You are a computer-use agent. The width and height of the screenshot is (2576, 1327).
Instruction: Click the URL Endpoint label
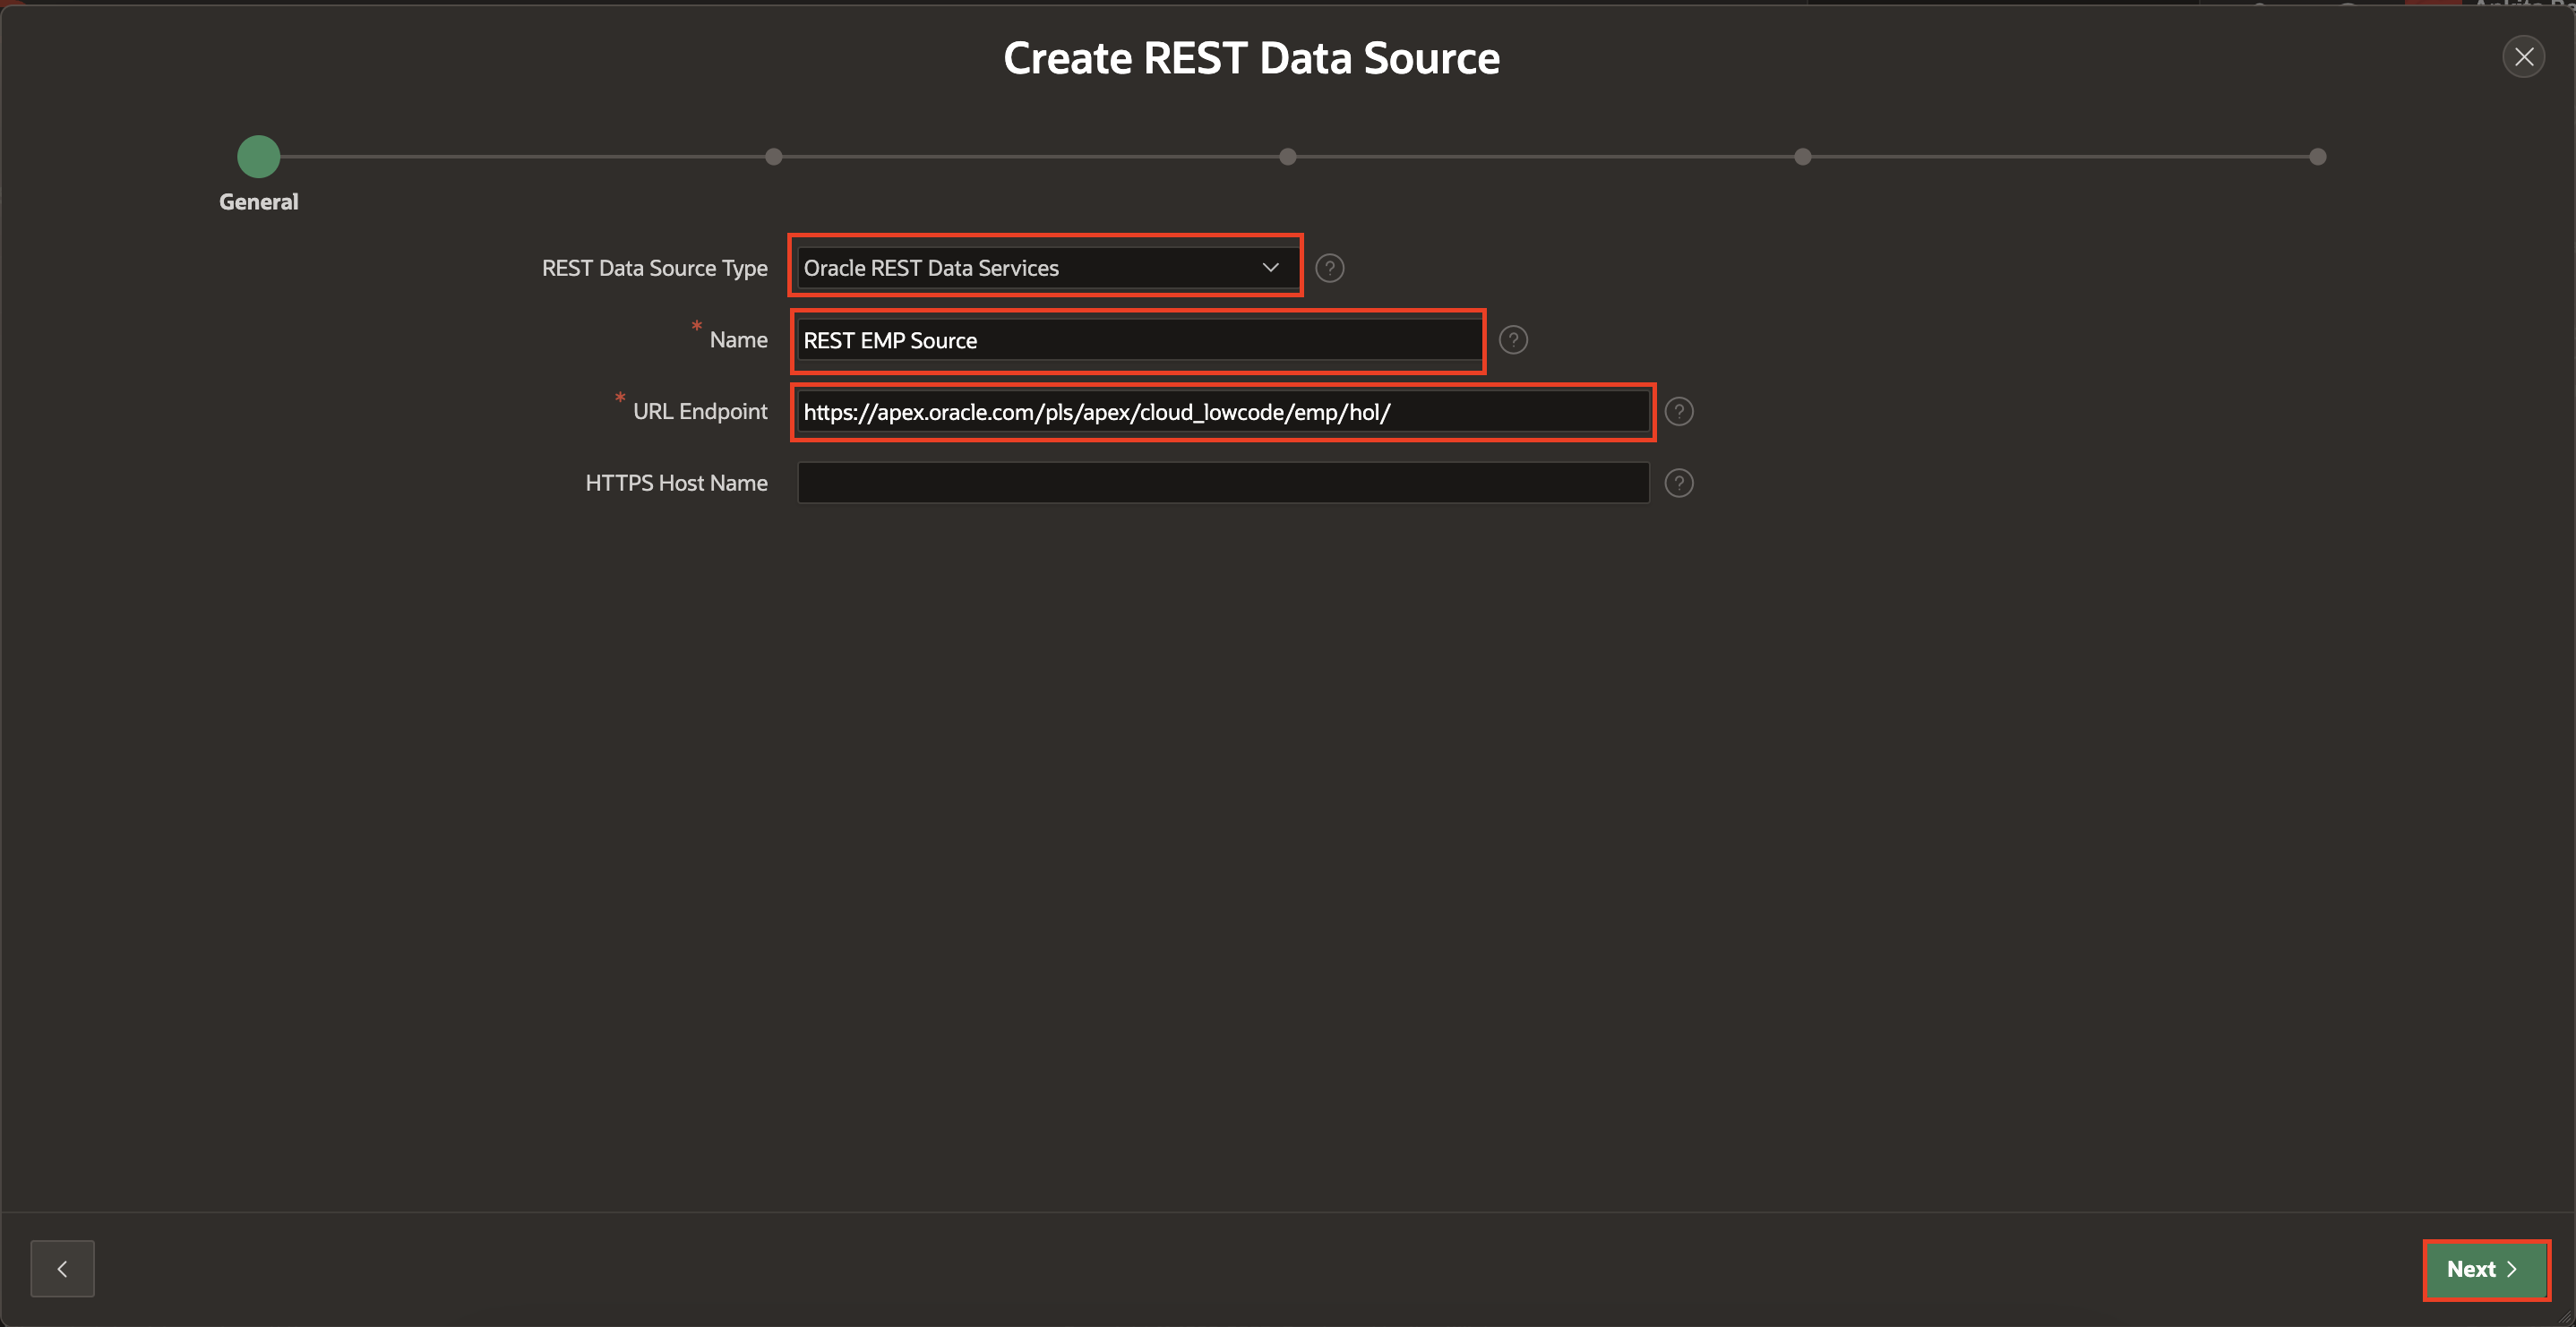click(699, 412)
